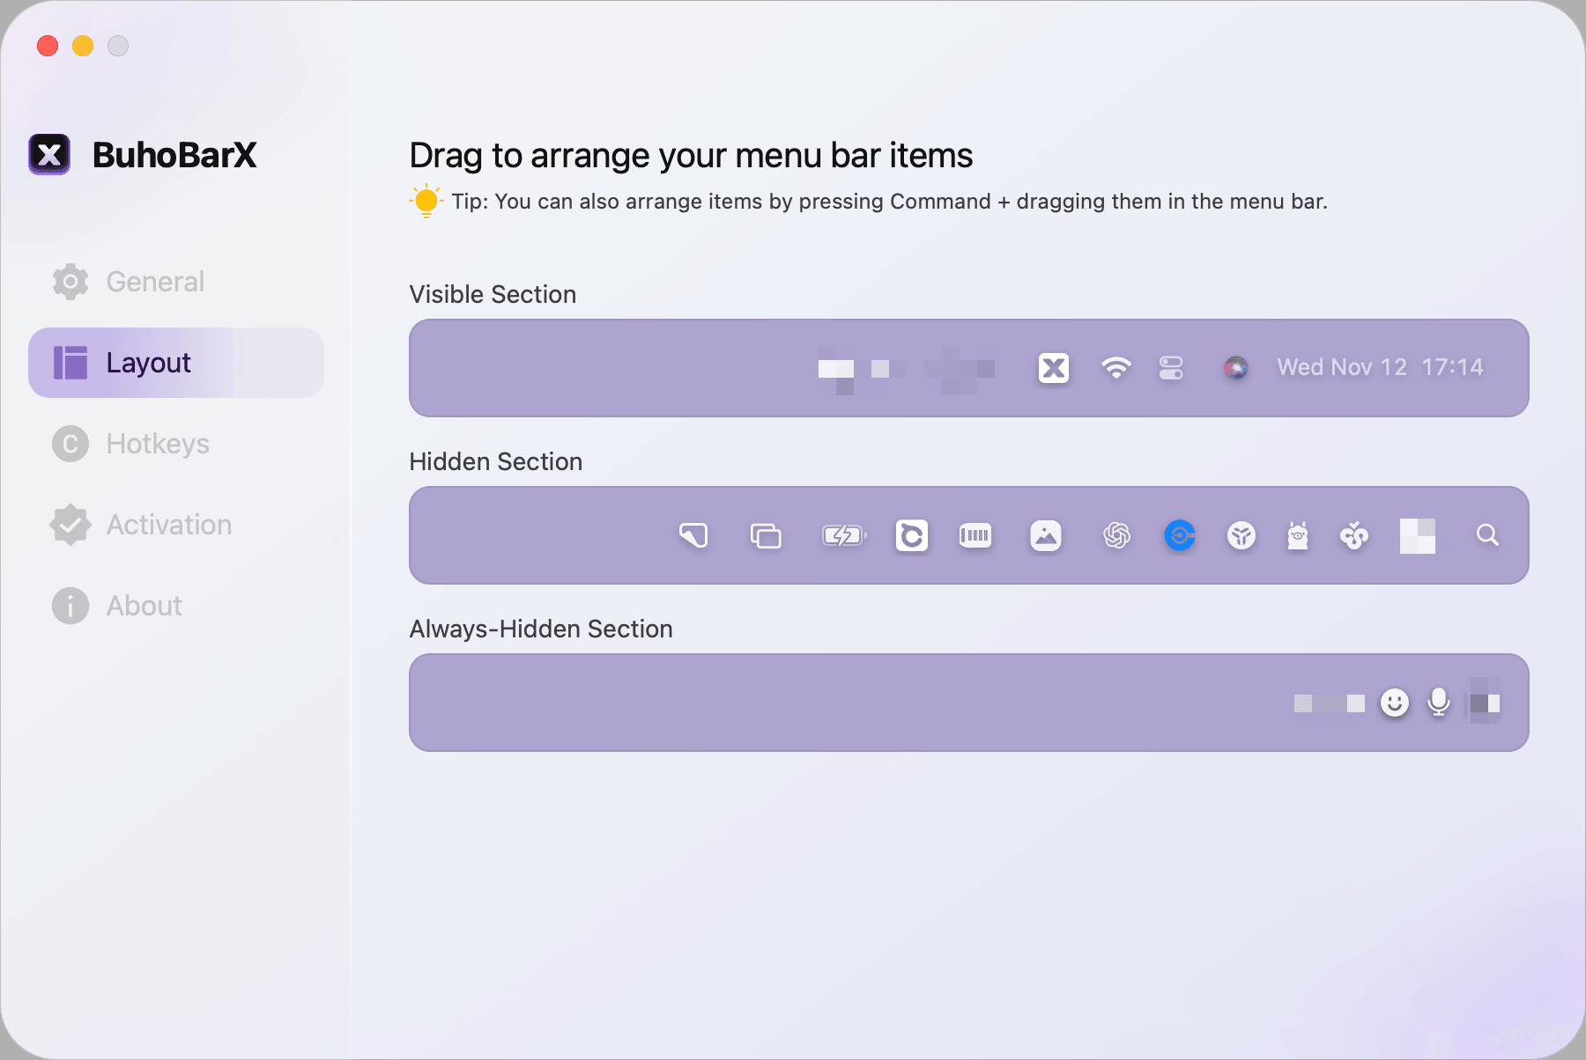Select the ChatGPT icon in Hidden Section
This screenshot has height=1060, width=1586.
point(1116,535)
